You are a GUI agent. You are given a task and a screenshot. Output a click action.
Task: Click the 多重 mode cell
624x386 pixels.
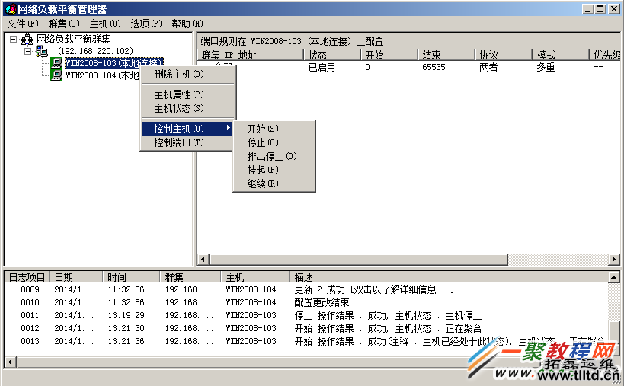coord(546,67)
